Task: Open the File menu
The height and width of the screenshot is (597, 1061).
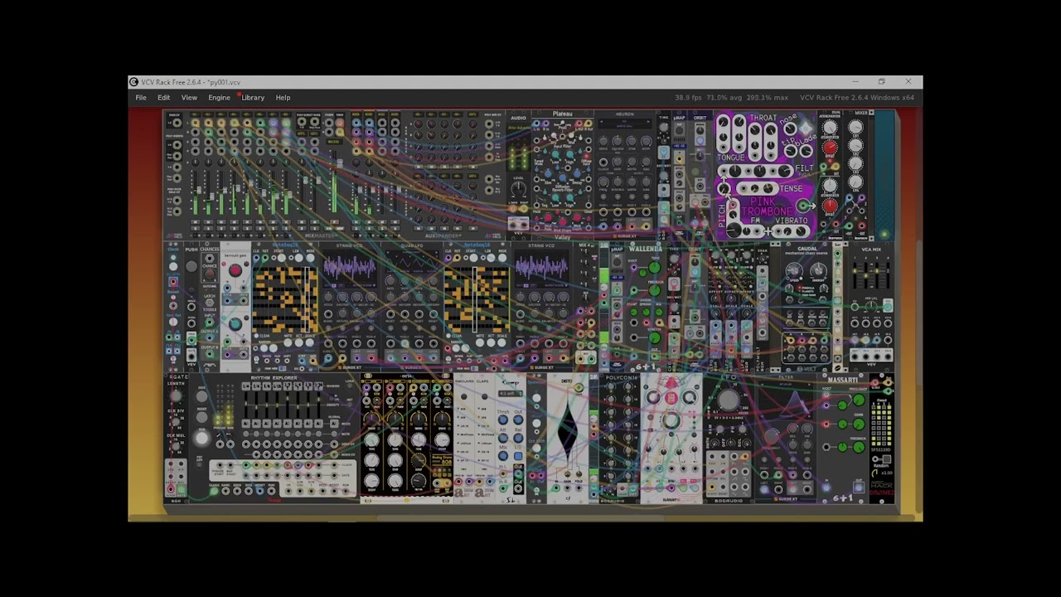Action: tap(141, 98)
